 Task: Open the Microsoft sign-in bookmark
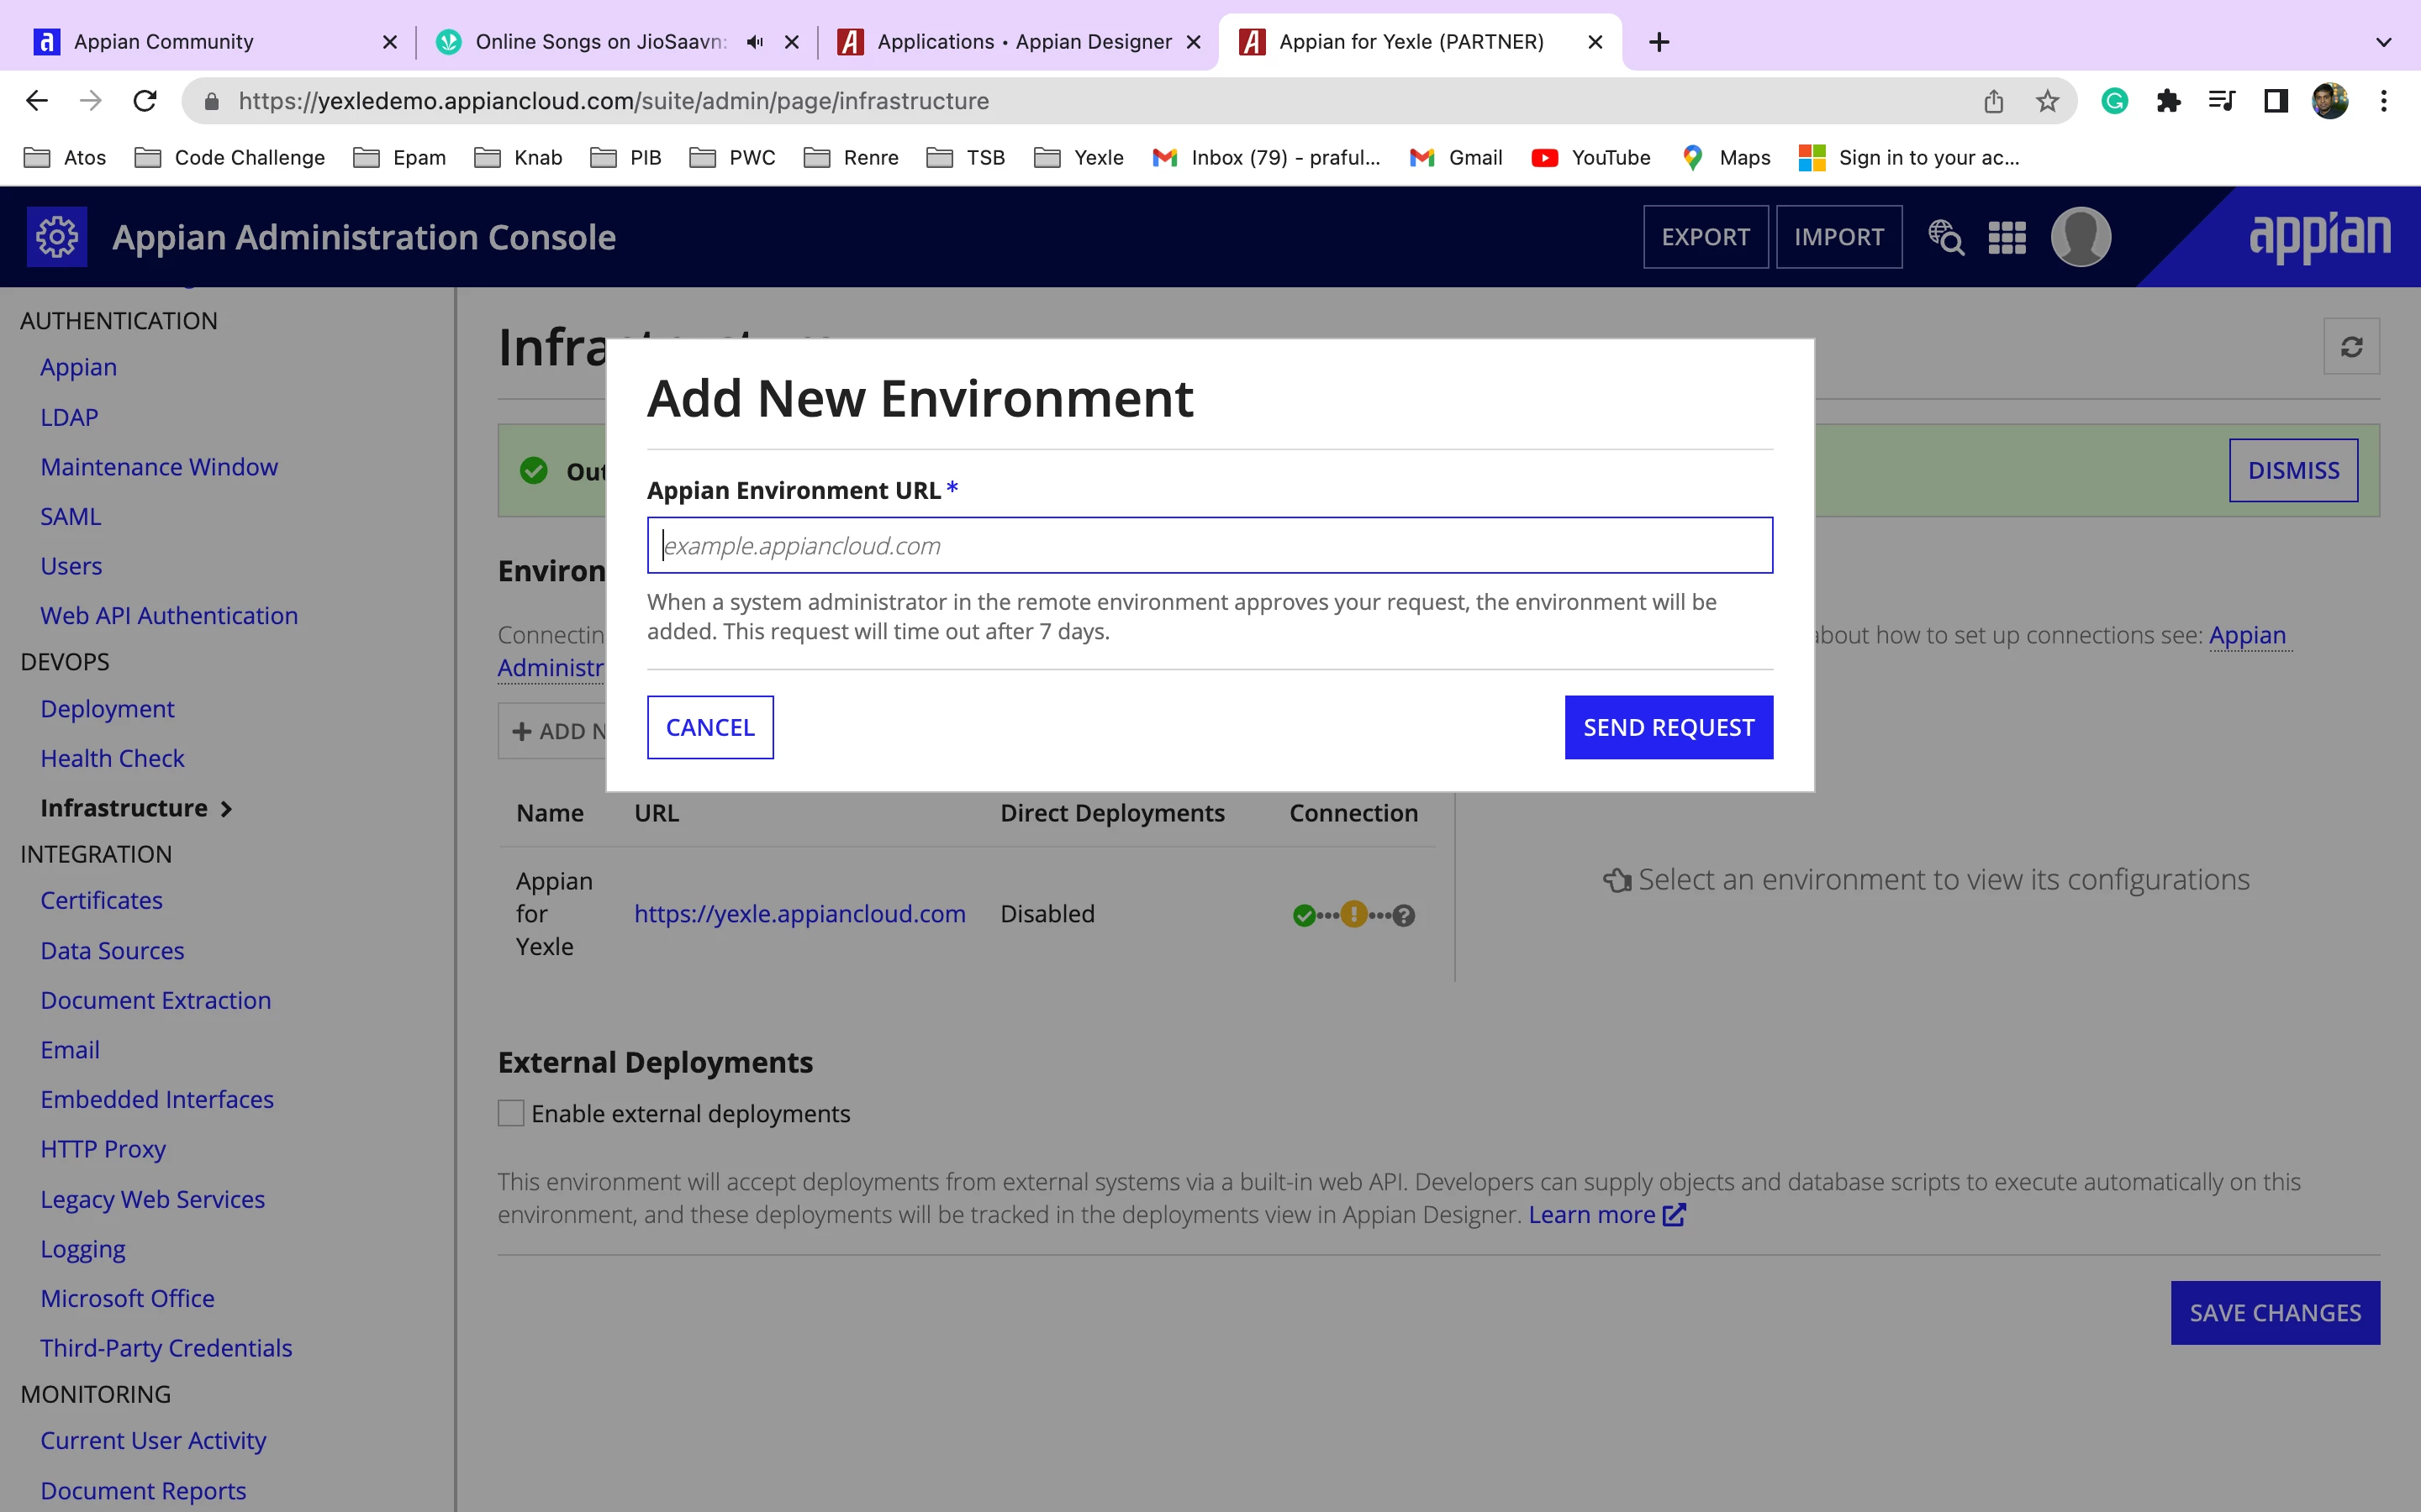(1909, 158)
